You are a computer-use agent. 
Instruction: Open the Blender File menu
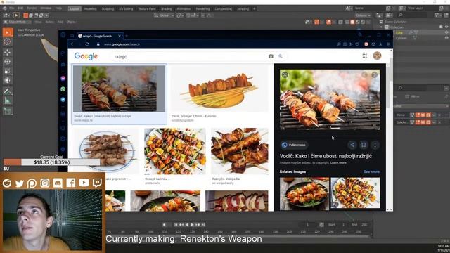click(x=12, y=8)
